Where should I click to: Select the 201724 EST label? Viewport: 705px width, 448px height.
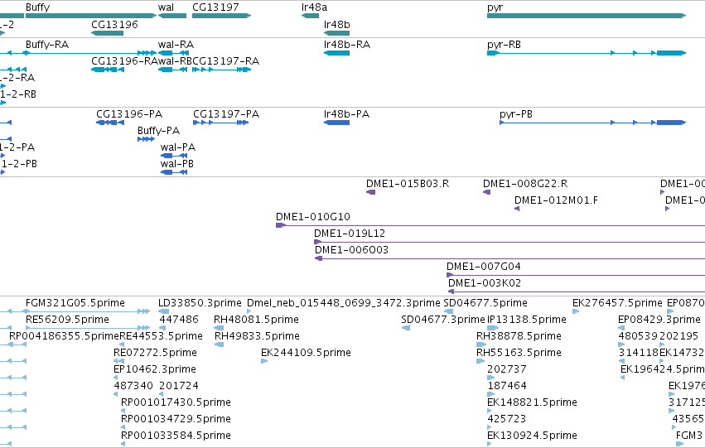pos(179,386)
